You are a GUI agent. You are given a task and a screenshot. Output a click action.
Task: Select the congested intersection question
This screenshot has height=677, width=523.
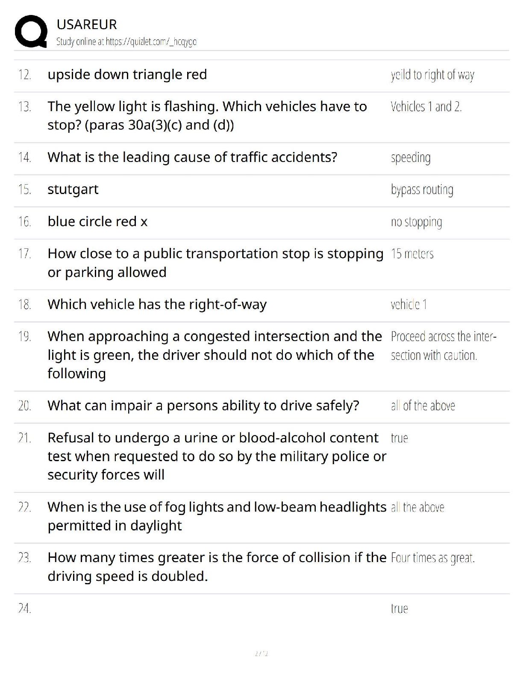[215, 355]
